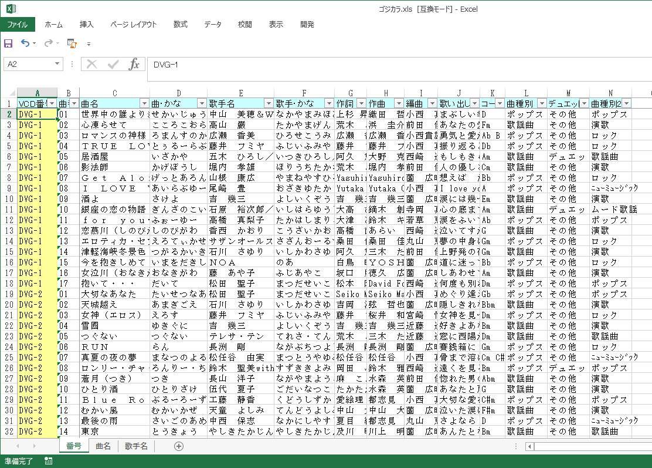Click next sheet navigation arrow
The height and width of the screenshot is (468, 652).
coord(34,446)
